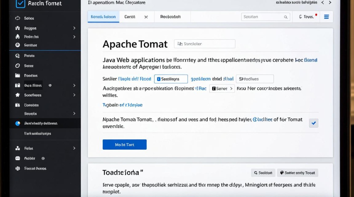This screenshot has height=197, width=354.
Task: Click the hamburger menu icon in the toolbar
Action: point(326,17)
